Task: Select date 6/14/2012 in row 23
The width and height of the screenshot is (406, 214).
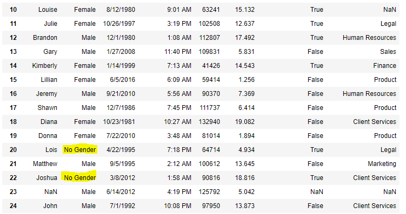Action: [121, 192]
